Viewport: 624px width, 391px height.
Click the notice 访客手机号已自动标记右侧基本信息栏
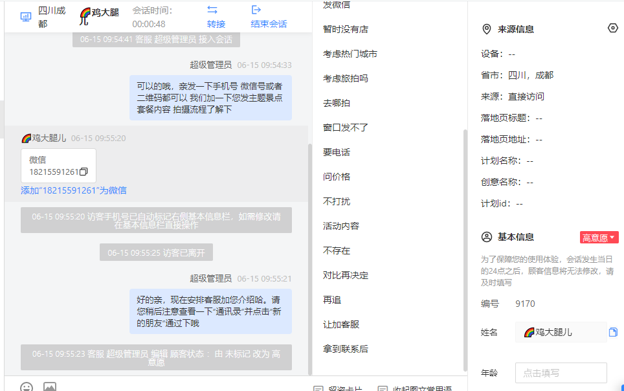pyautogui.click(x=156, y=220)
